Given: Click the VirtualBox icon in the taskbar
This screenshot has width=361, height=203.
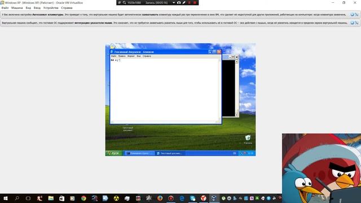Looking at the screenshot, I should pos(214,198).
